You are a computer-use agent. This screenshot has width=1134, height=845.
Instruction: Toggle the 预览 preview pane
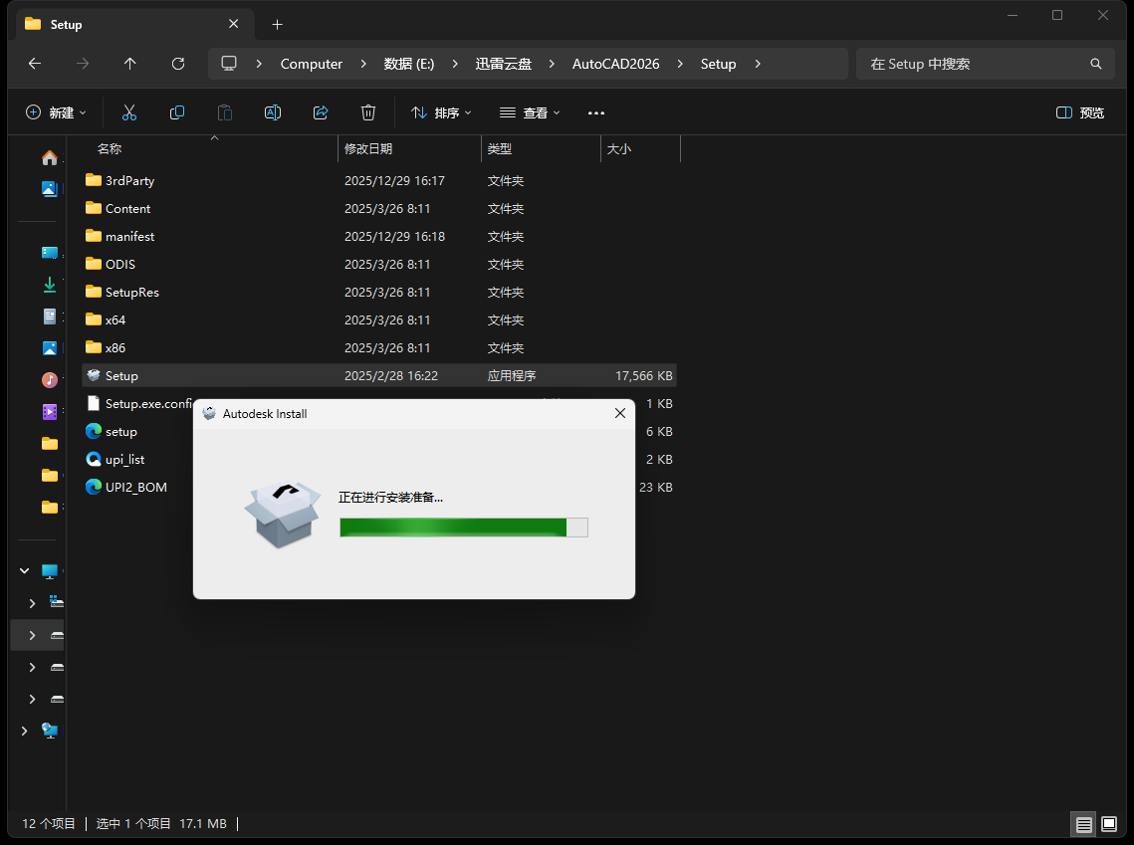[x=1080, y=112]
